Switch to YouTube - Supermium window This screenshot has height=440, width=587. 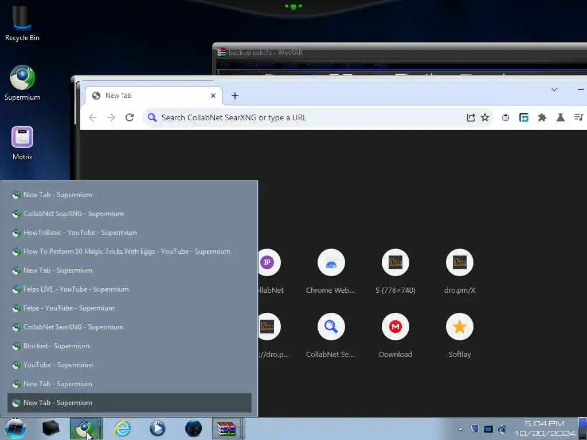click(x=130, y=365)
